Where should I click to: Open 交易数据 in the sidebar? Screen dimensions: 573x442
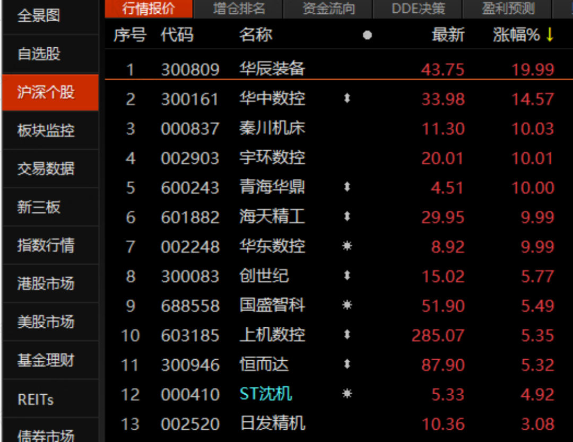pyautogui.click(x=50, y=169)
